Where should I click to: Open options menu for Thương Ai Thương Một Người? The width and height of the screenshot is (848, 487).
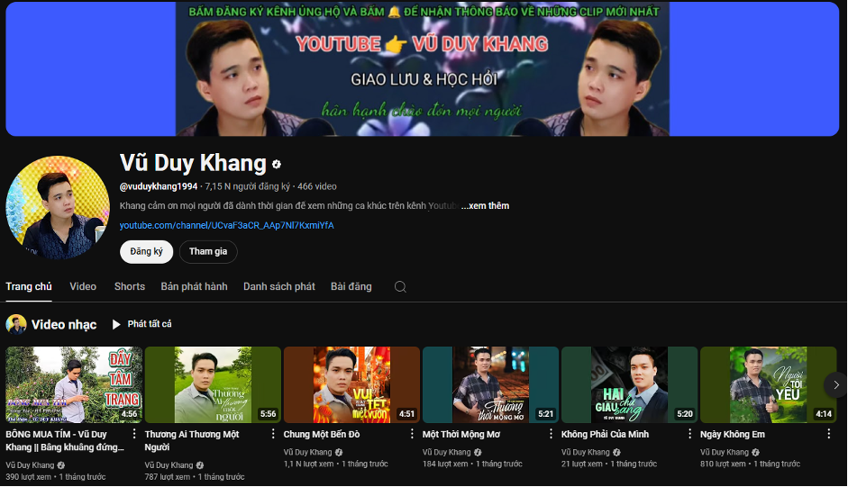[x=273, y=434]
